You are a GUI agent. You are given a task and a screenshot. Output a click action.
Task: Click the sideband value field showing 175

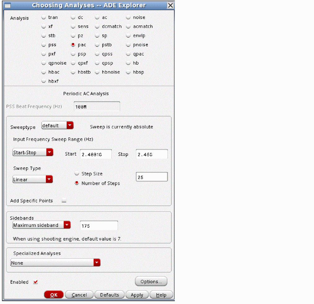[x=99, y=226]
